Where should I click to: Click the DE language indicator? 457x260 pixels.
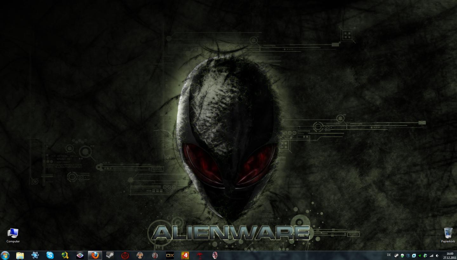point(389,255)
